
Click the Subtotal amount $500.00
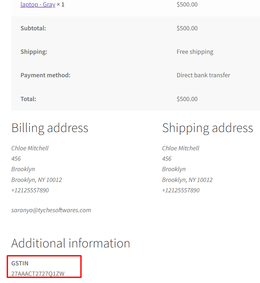tap(187, 28)
